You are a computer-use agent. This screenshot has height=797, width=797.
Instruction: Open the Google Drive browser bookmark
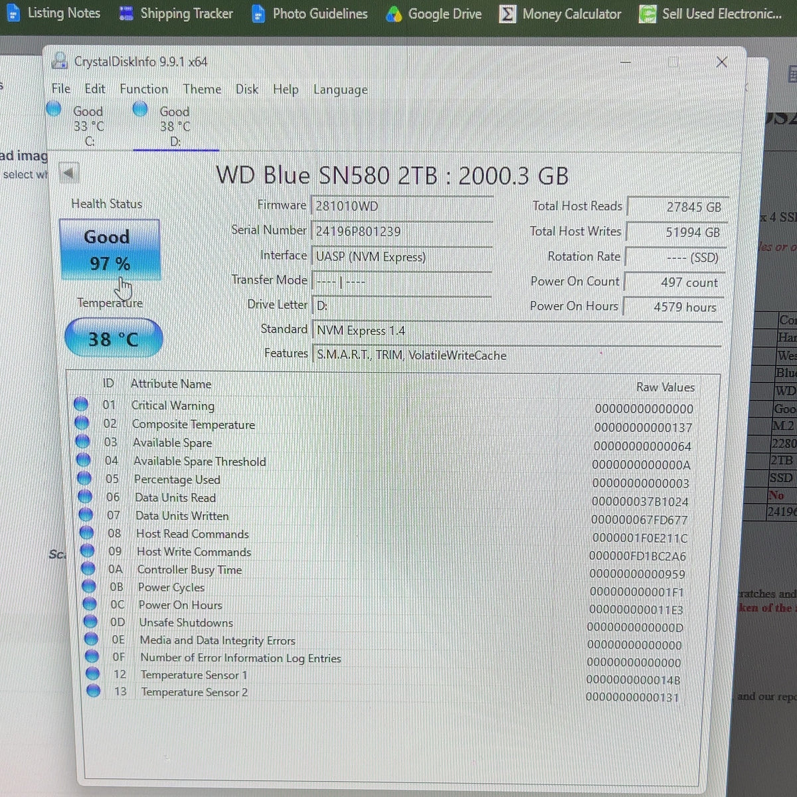point(435,14)
